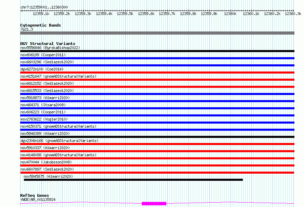
Task: Click the magenta VWDE exon block
Action: [154, 204]
